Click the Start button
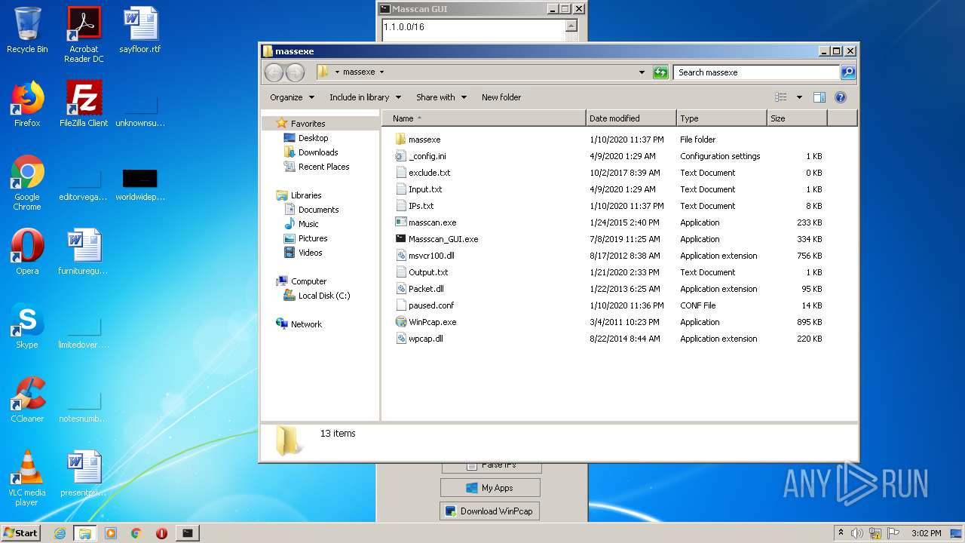The width and height of the screenshot is (965, 543). pos(21,533)
